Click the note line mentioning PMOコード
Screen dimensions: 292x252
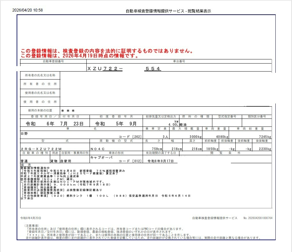pyautogui.click(x=105, y=229)
